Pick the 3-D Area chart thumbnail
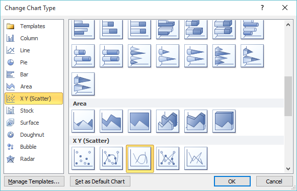The width and height of the screenshot is (297, 191). coord(168,121)
